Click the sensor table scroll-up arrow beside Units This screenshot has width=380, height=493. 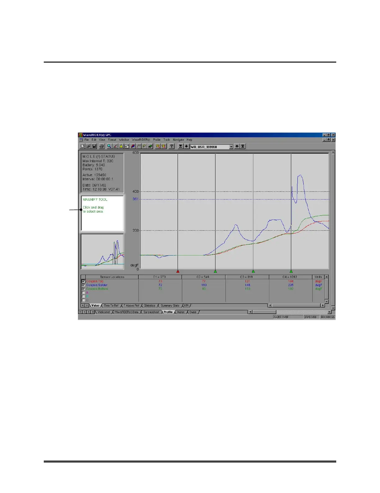(x=327, y=277)
